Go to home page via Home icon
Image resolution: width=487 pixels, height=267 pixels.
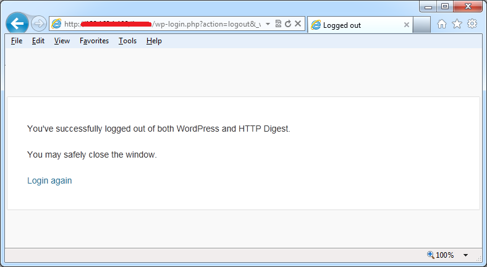(442, 24)
